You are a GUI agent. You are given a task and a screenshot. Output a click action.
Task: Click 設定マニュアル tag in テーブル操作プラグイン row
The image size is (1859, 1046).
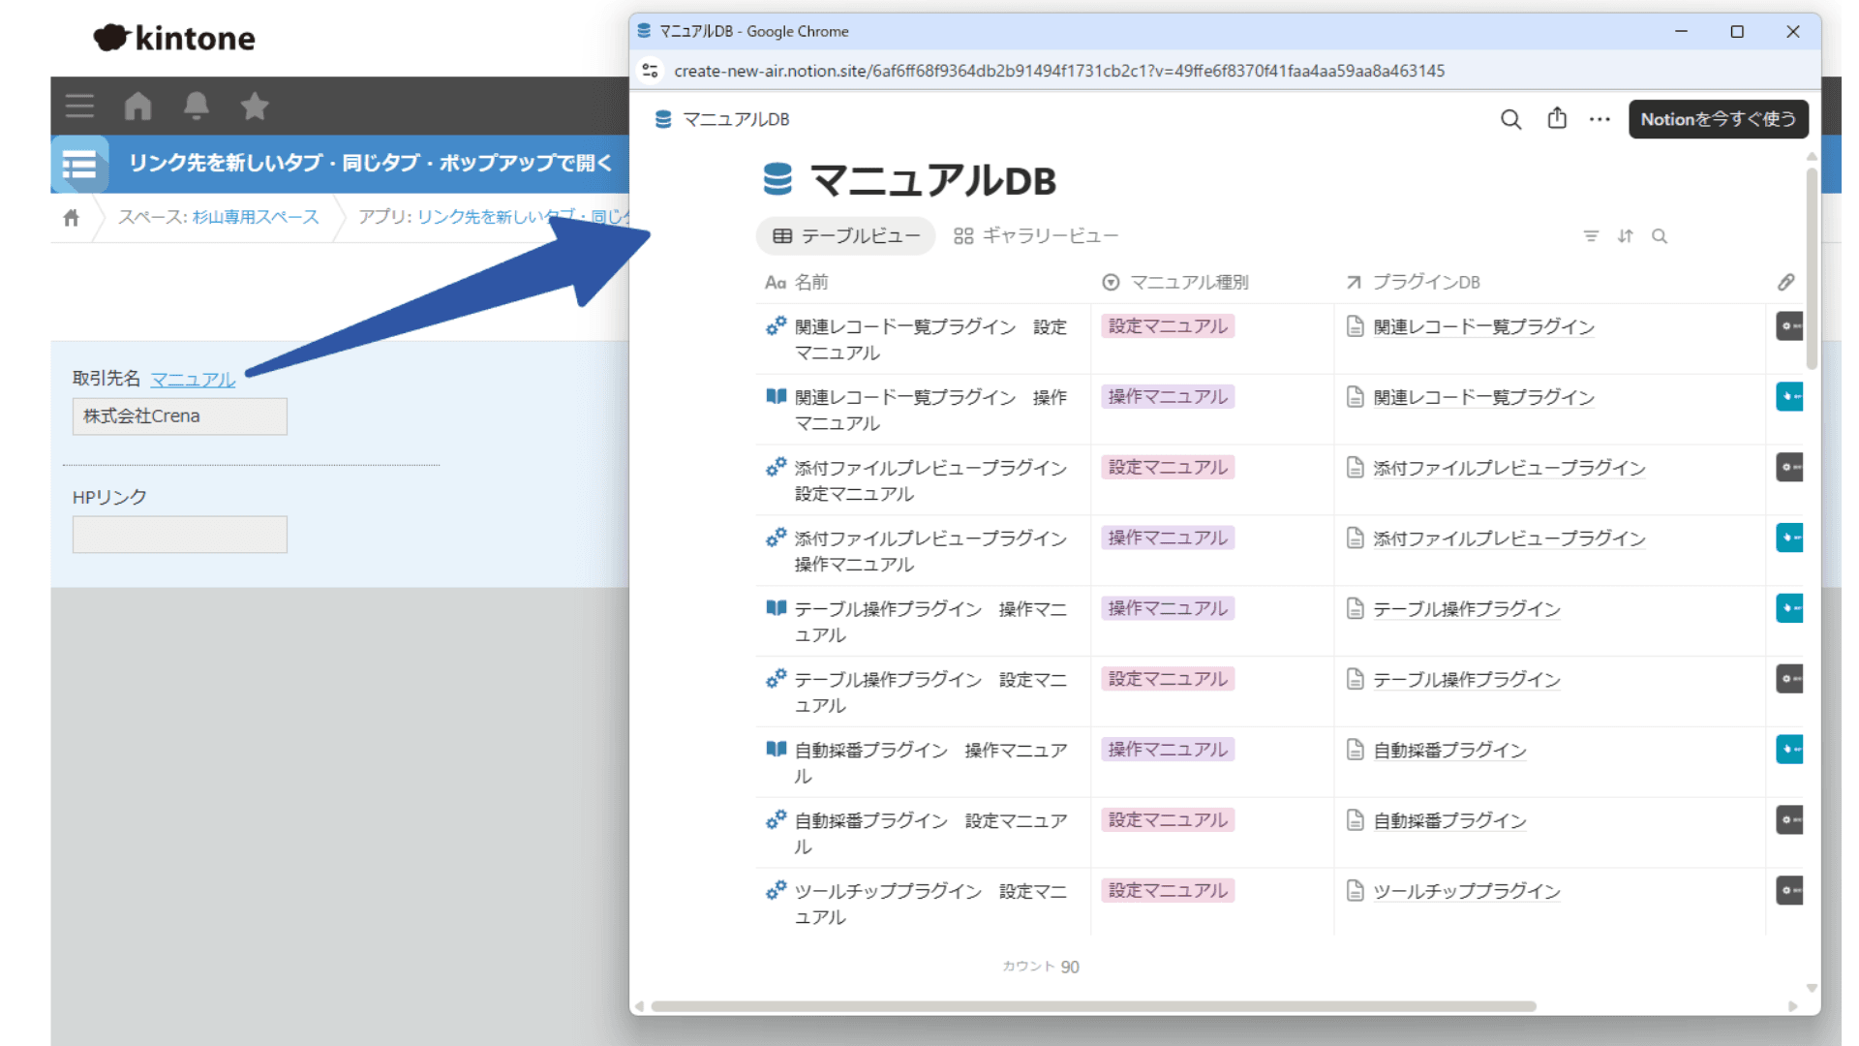click(x=1168, y=679)
